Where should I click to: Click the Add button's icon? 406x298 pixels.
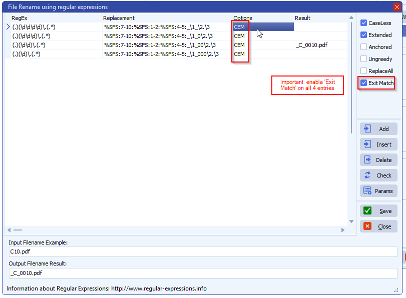click(x=367, y=128)
